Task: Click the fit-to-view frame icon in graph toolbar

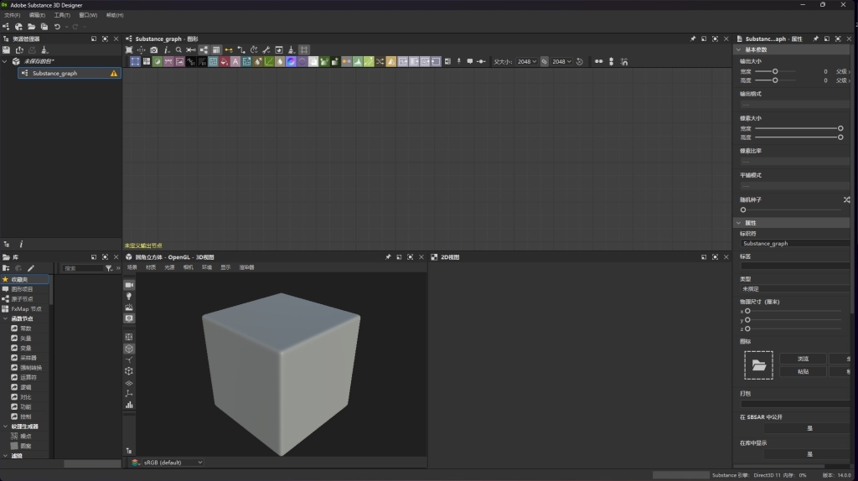Action: [129, 49]
